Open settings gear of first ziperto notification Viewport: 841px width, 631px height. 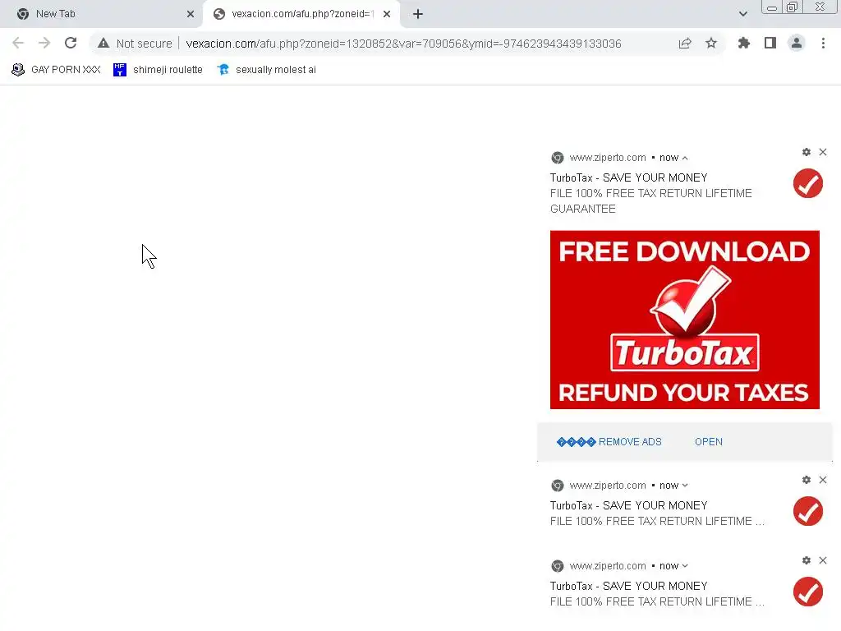coord(807,152)
